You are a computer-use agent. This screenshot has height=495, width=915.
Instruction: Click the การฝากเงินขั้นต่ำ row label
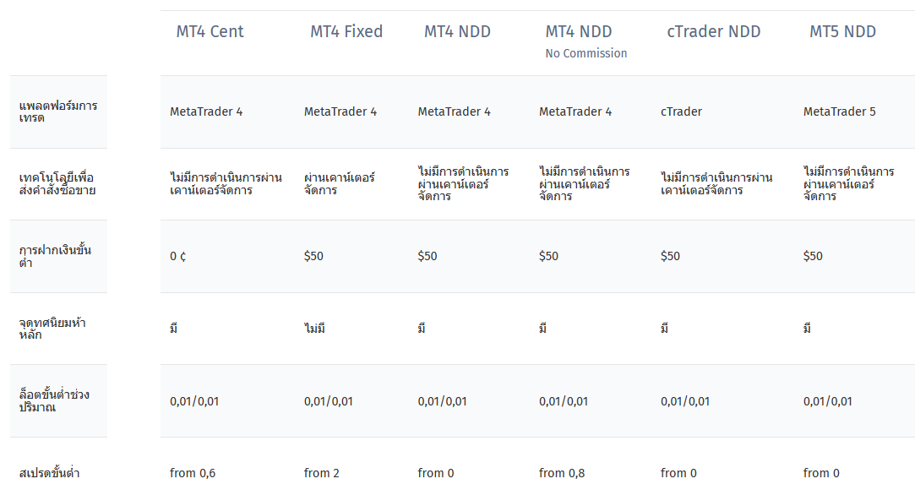tap(55, 256)
